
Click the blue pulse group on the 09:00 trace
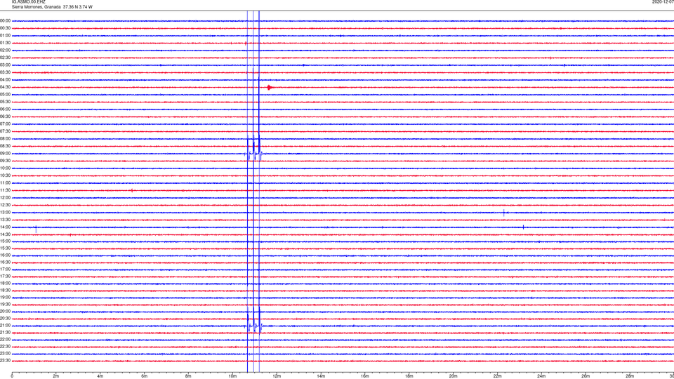(256, 154)
